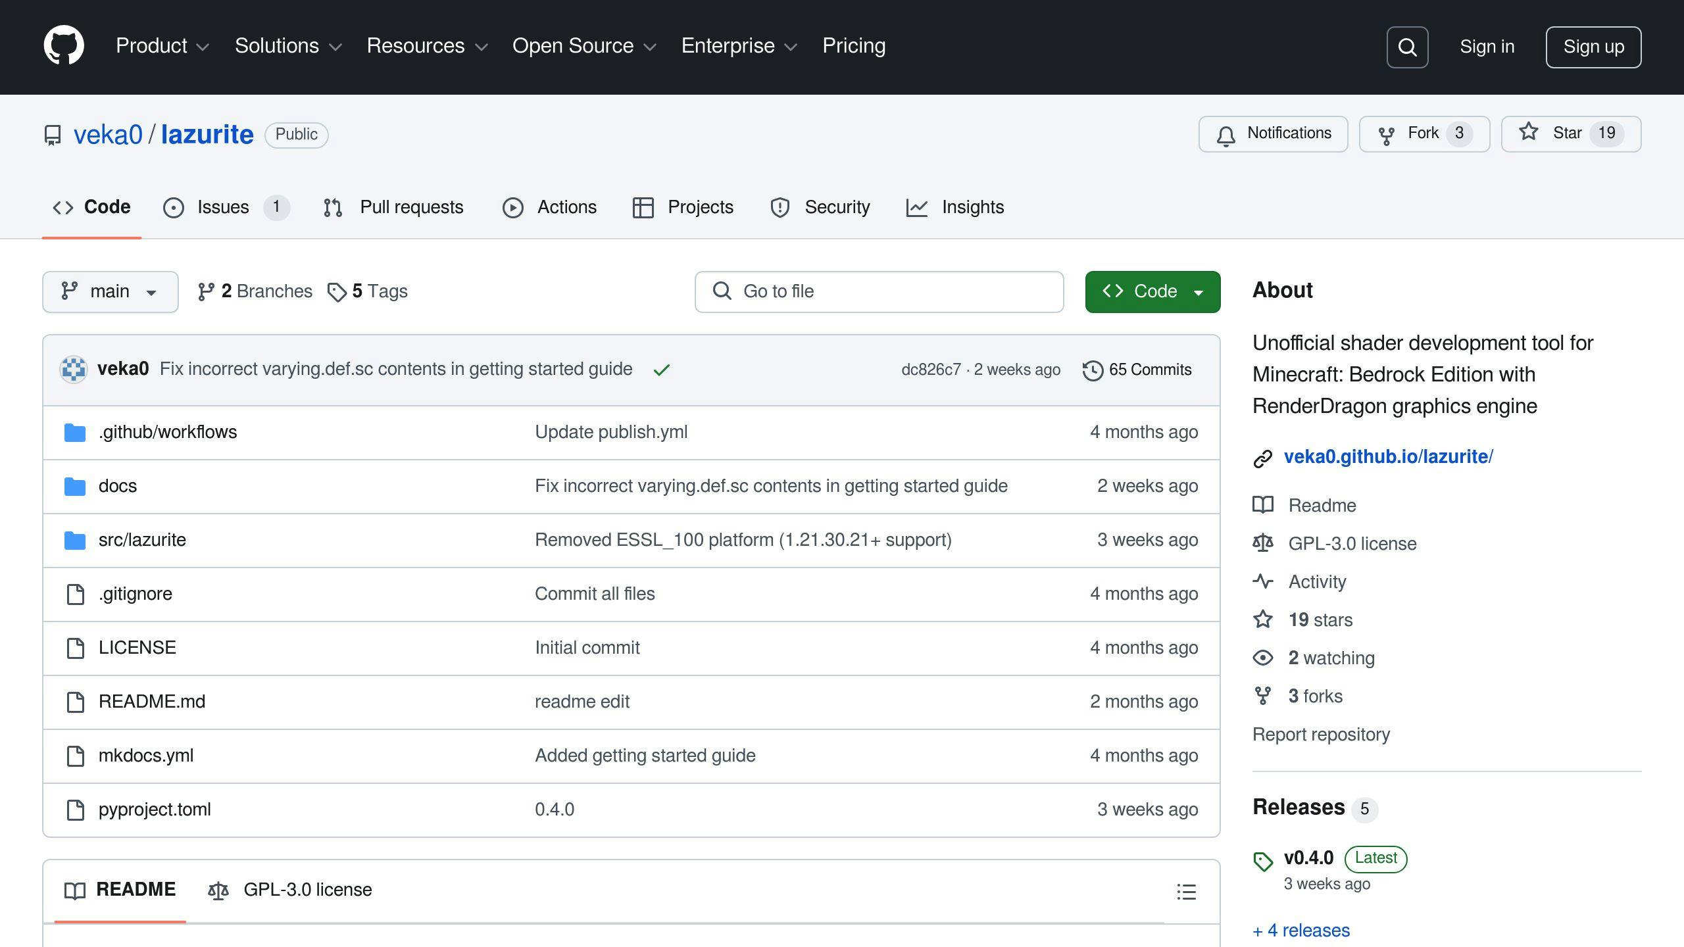
Task: Click the src/lazurite folder icon
Action: 75,541
